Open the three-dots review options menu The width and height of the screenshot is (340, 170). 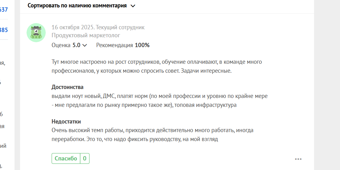[298, 159]
